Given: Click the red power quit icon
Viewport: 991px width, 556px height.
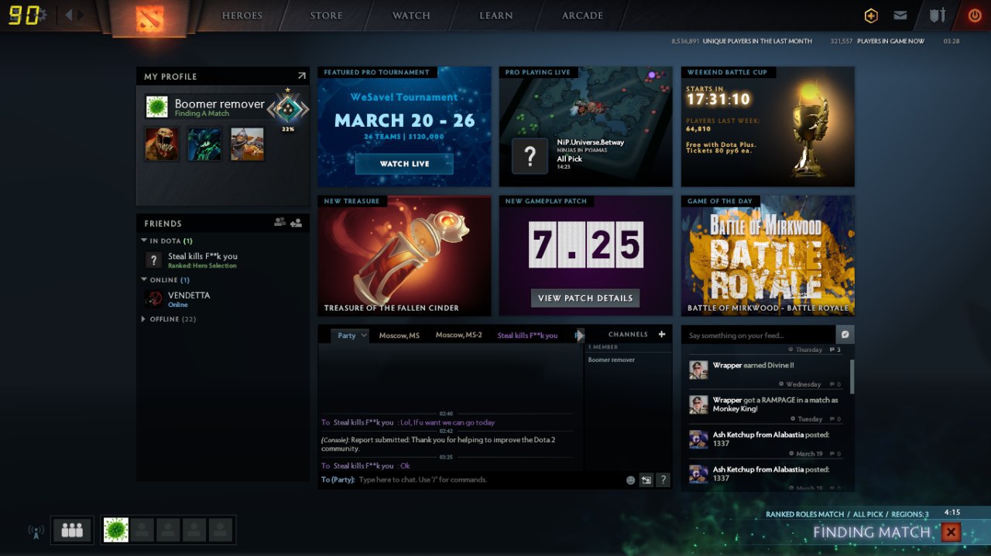Looking at the screenshot, I should pyautogui.click(x=975, y=15).
